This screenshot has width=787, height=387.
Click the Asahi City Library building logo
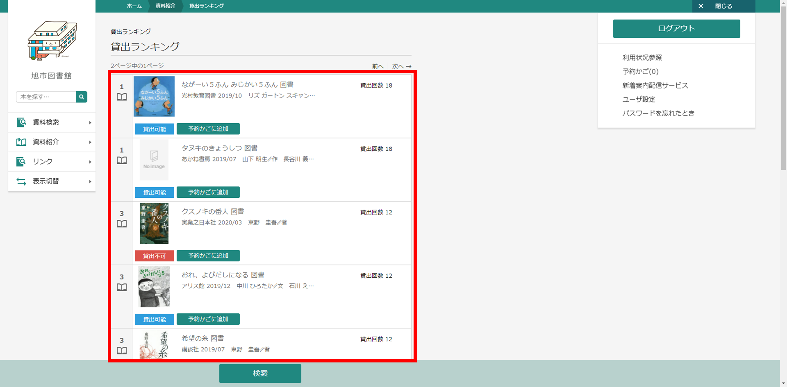pyautogui.click(x=52, y=41)
